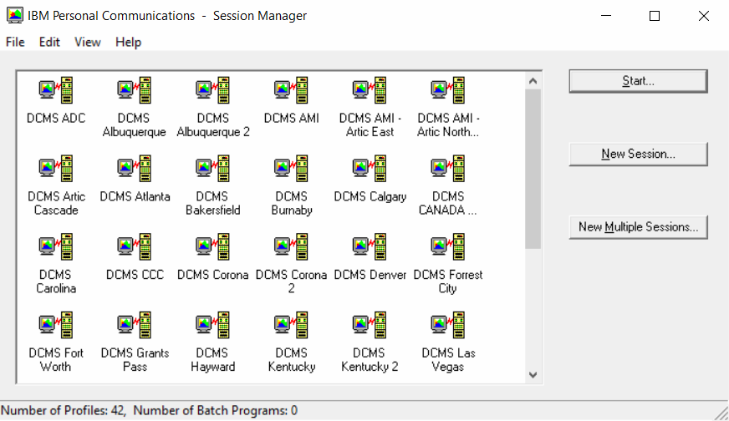Select the DCMS Fort Worth session icon
This screenshot has width=729, height=421.
click(56, 325)
